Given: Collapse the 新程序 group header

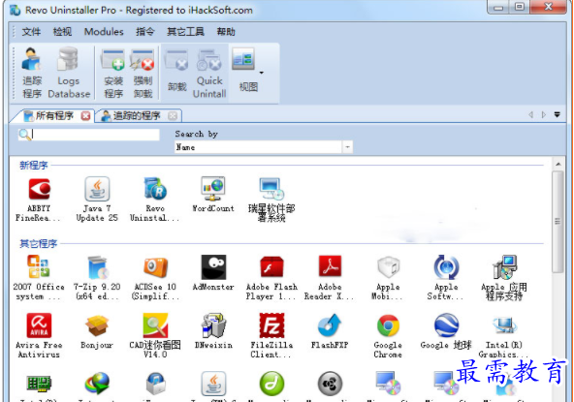Looking at the screenshot, I should point(33,166).
